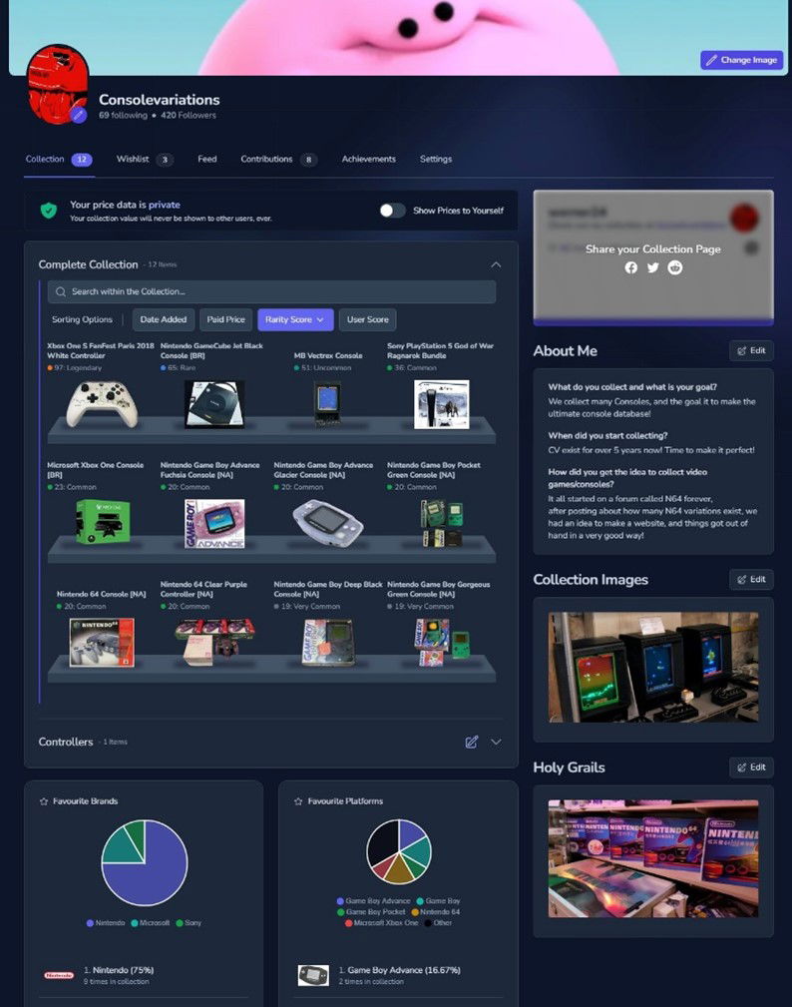Open the Rarity Score sort dropdown
Screen dimensions: 792x1007
tap(295, 319)
